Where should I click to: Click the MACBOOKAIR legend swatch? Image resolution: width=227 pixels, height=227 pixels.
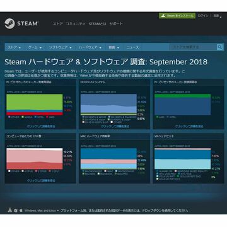click(x=117, y=171)
